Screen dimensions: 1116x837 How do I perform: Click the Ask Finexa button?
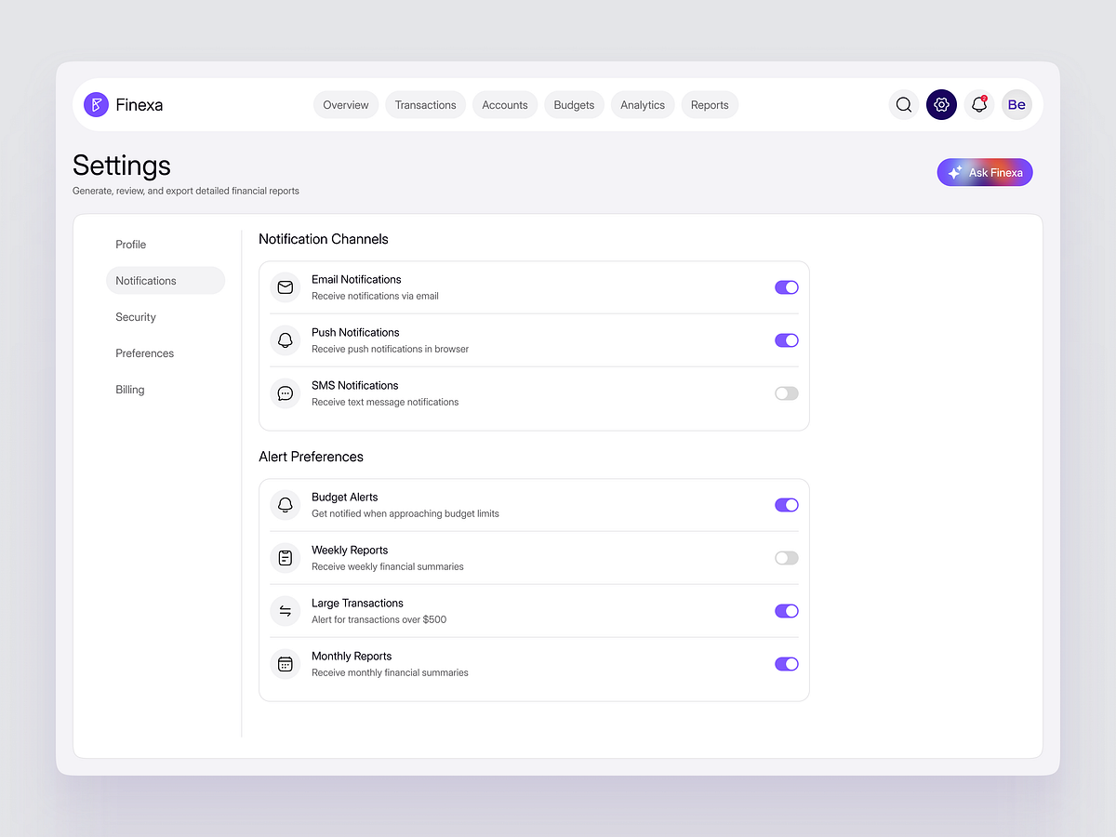tap(985, 172)
